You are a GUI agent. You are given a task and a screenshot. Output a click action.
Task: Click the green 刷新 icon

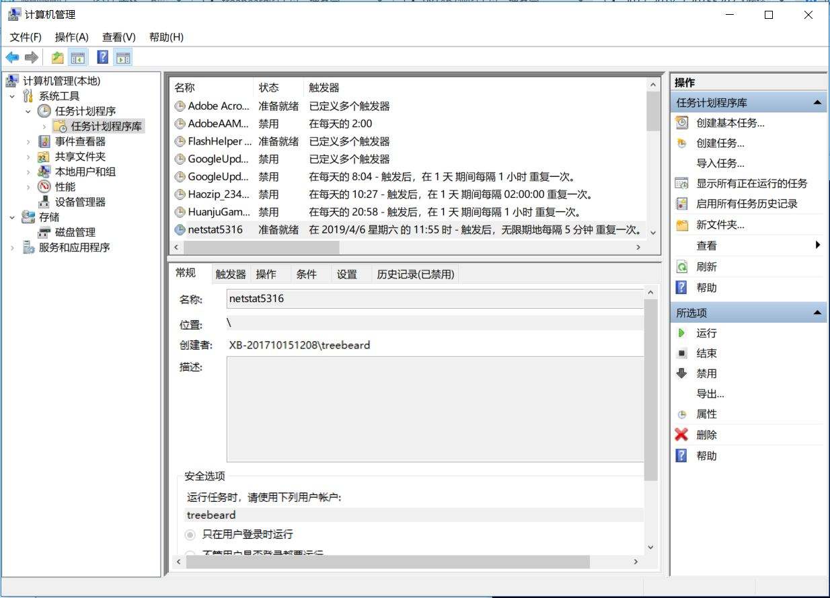[x=682, y=267]
